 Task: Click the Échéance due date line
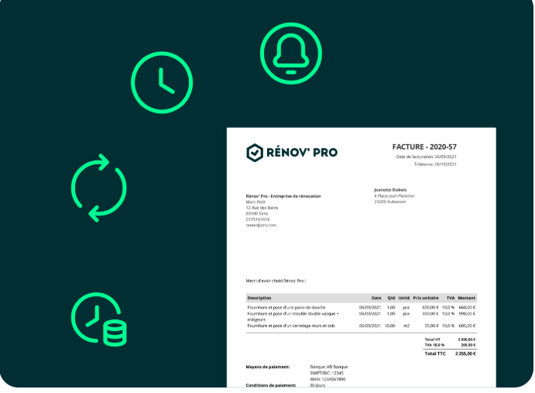[434, 164]
